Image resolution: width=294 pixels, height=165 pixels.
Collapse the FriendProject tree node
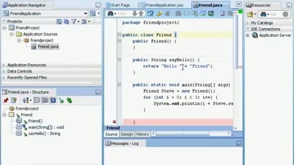click(4, 28)
